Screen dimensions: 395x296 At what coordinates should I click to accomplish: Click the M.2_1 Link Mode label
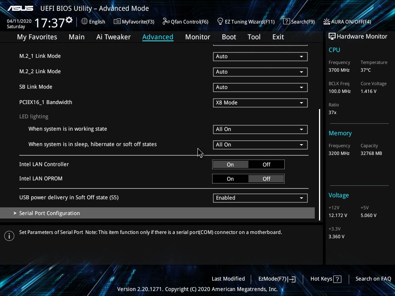tap(40, 56)
